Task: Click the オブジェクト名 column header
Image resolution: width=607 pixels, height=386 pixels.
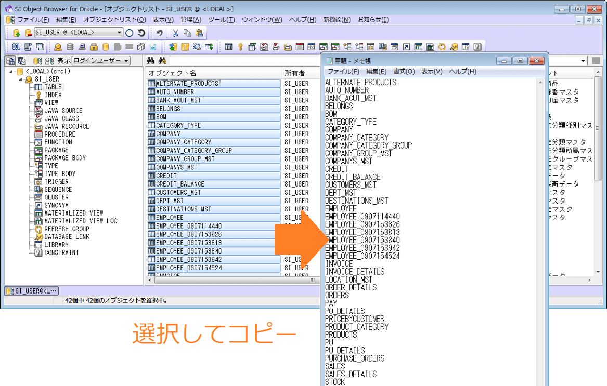Action: pyautogui.click(x=172, y=73)
